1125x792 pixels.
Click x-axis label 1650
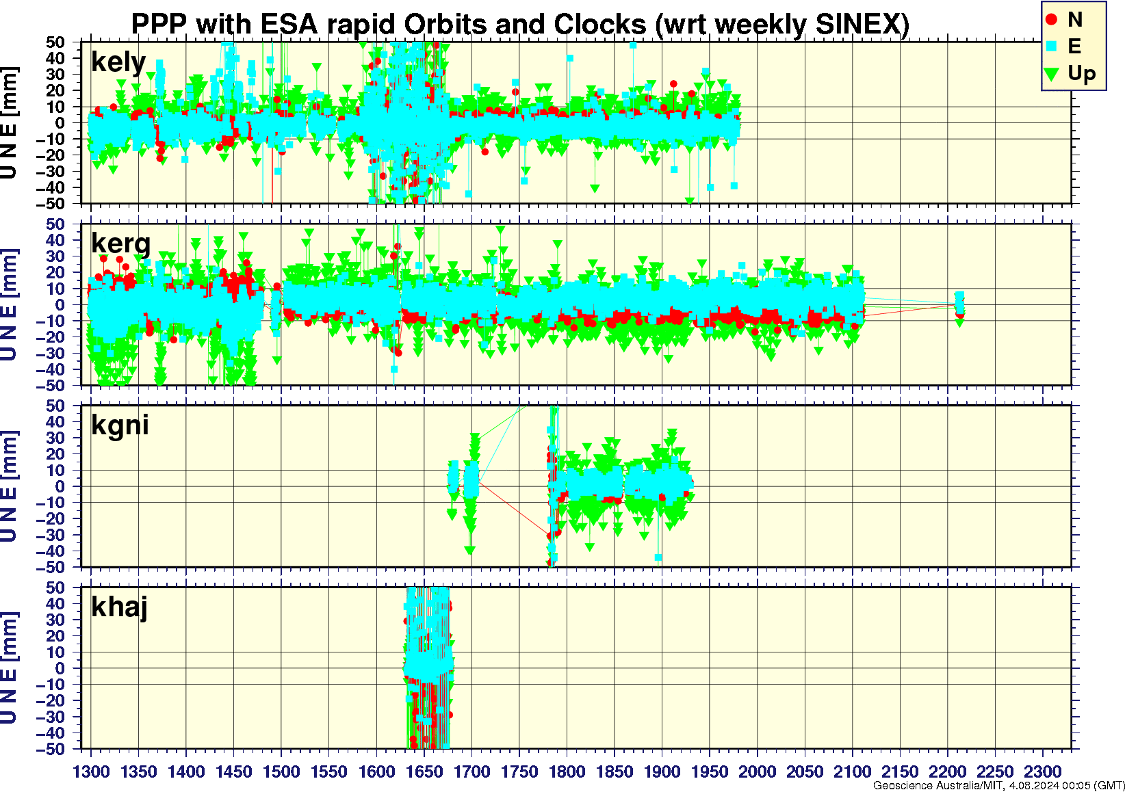click(x=424, y=771)
